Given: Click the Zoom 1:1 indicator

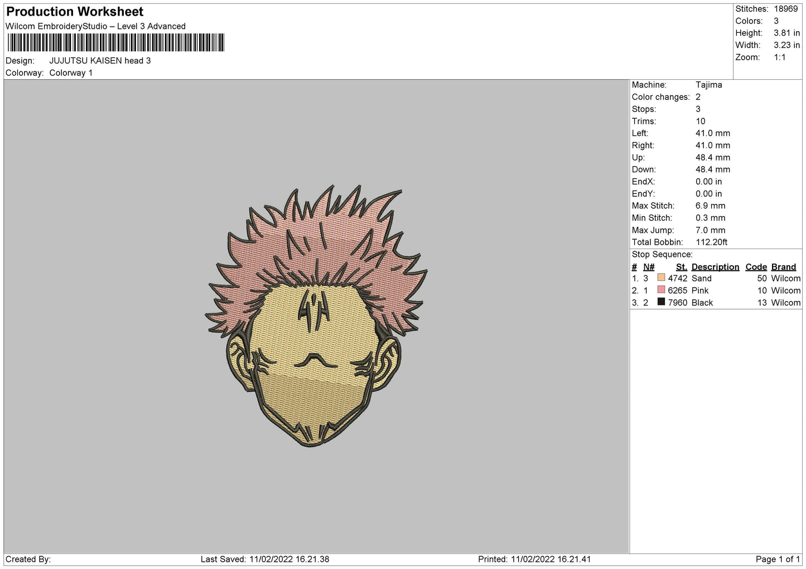Looking at the screenshot, I should point(779,57).
